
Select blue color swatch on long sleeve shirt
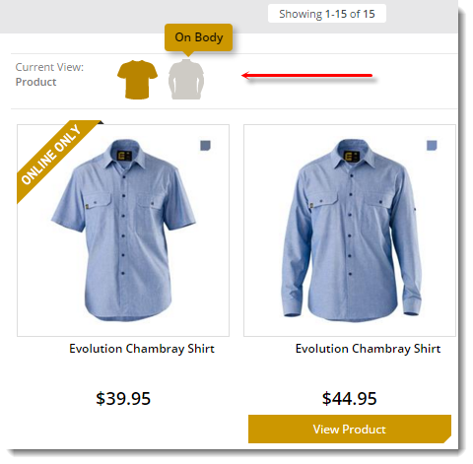coord(432,146)
